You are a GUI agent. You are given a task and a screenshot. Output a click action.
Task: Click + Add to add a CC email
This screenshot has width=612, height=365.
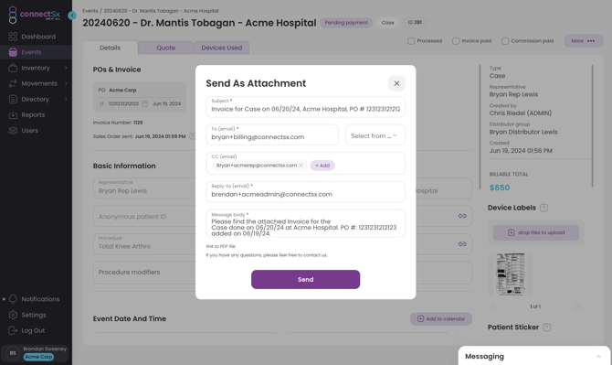[322, 166]
